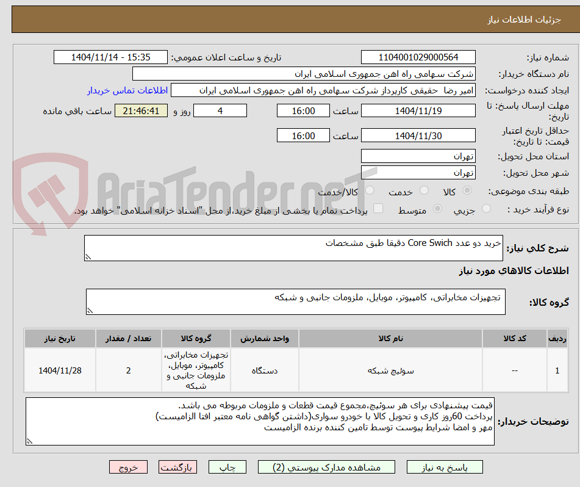Click the دستگاه unit cell
The height and width of the screenshot is (487, 580).
265,370
